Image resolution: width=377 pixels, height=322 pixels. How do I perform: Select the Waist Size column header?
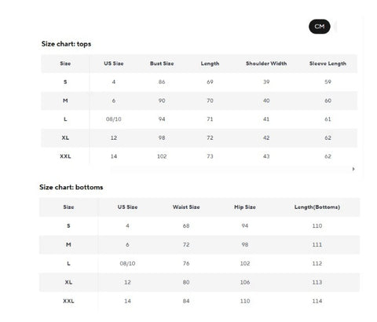click(x=186, y=207)
